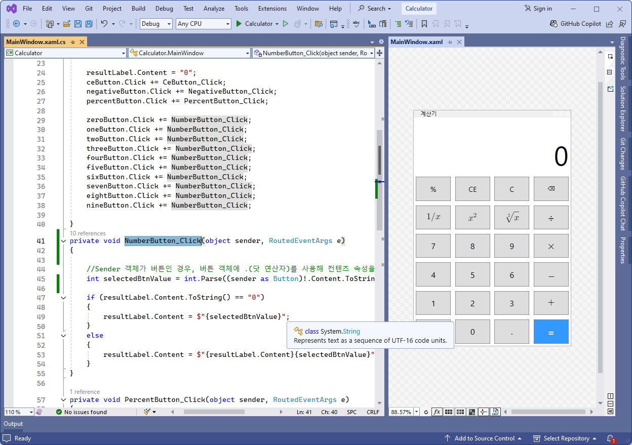Image resolution: width=632 pixels, height=445 pixels.
Task: Open the Build menu
Action: tap(138, 9)
